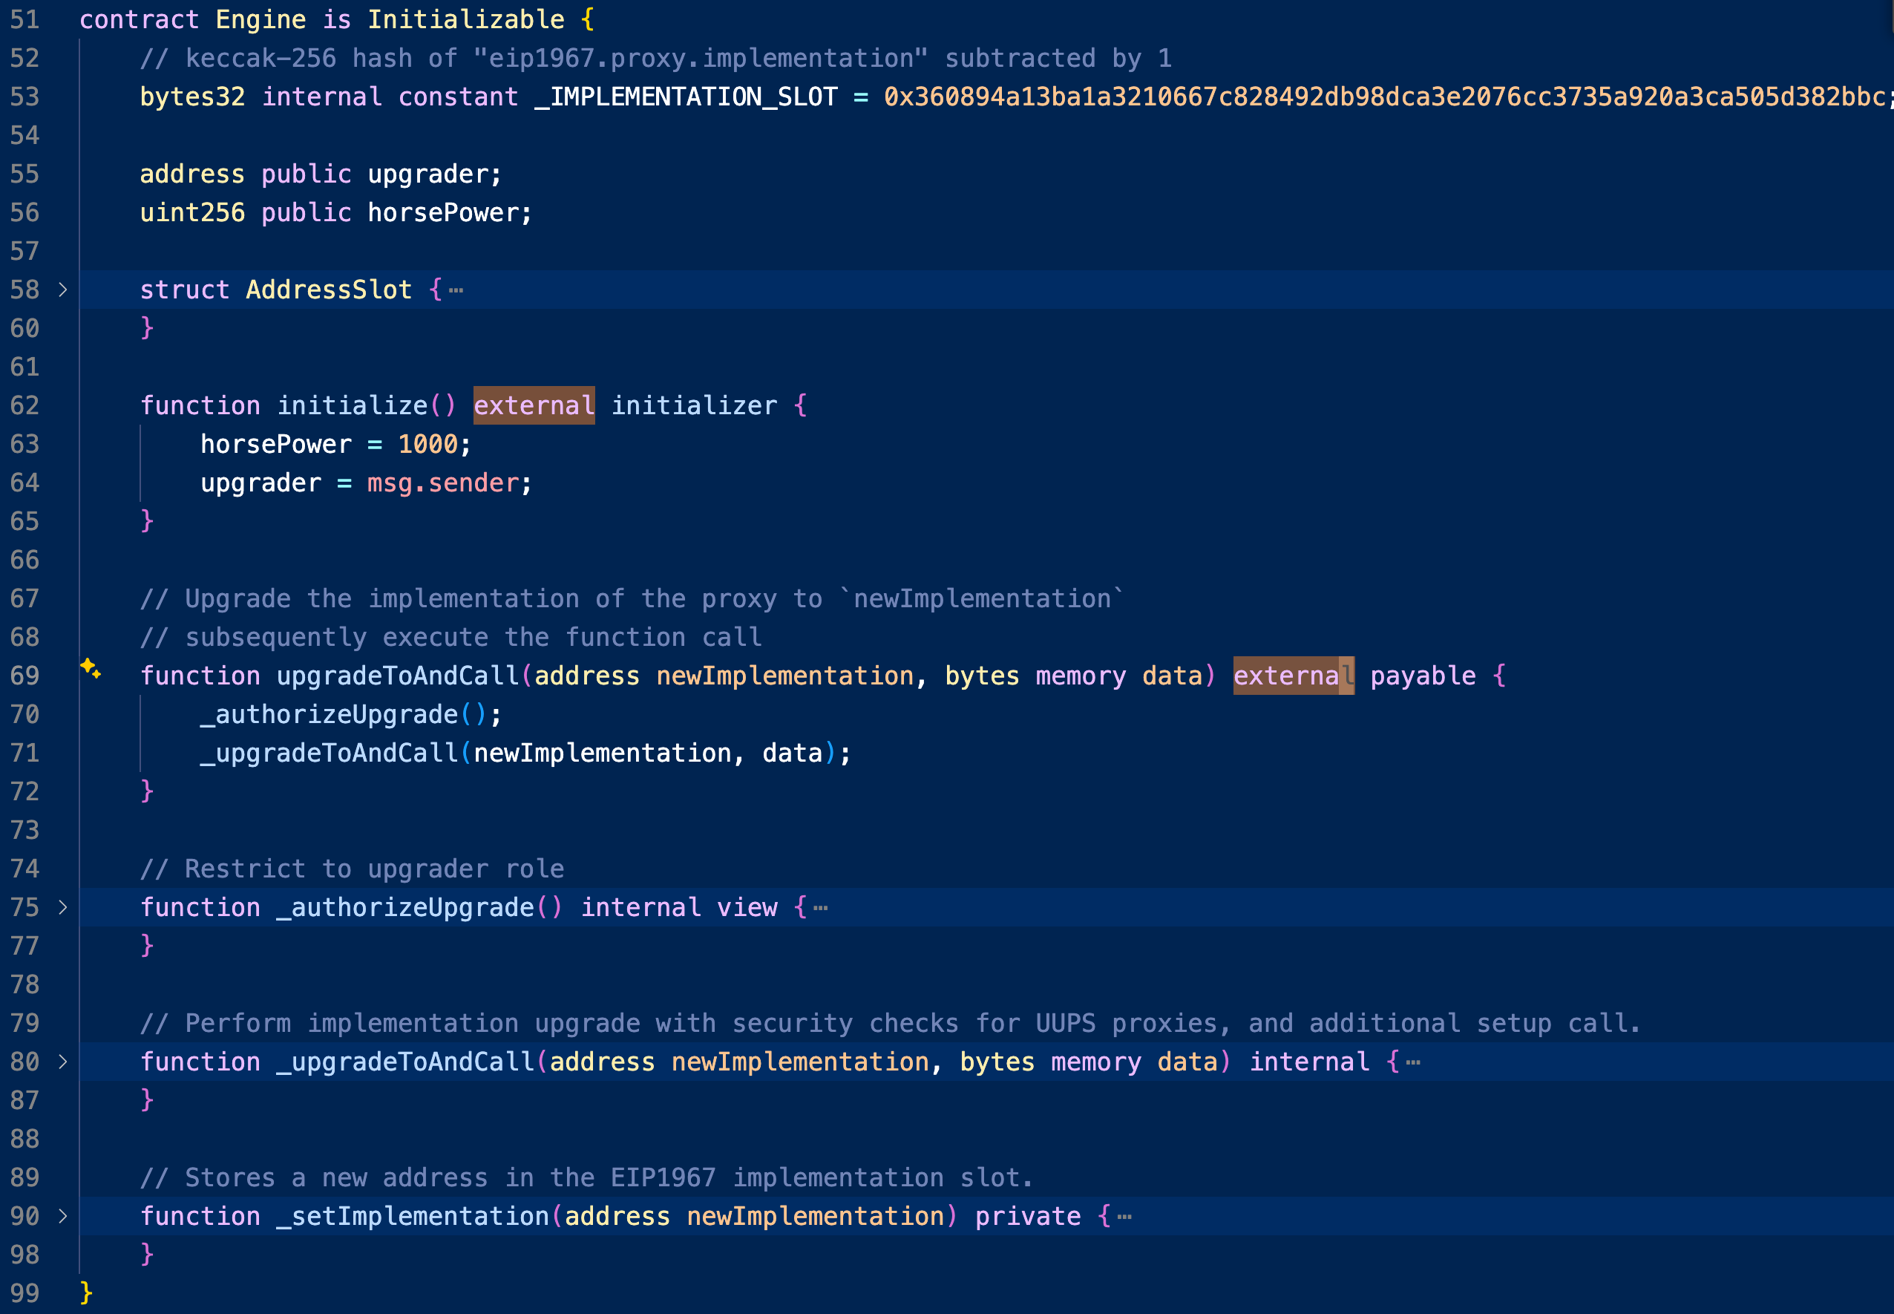The height and width of the screenshot is (1314, 1894).
Task: Click the hex value of implementation slot
Action: (x=1383, y=97)
